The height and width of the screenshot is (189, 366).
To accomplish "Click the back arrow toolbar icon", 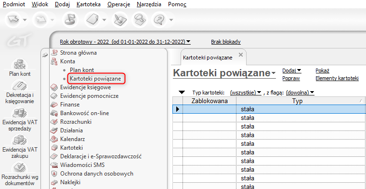I will pos(13,20).
